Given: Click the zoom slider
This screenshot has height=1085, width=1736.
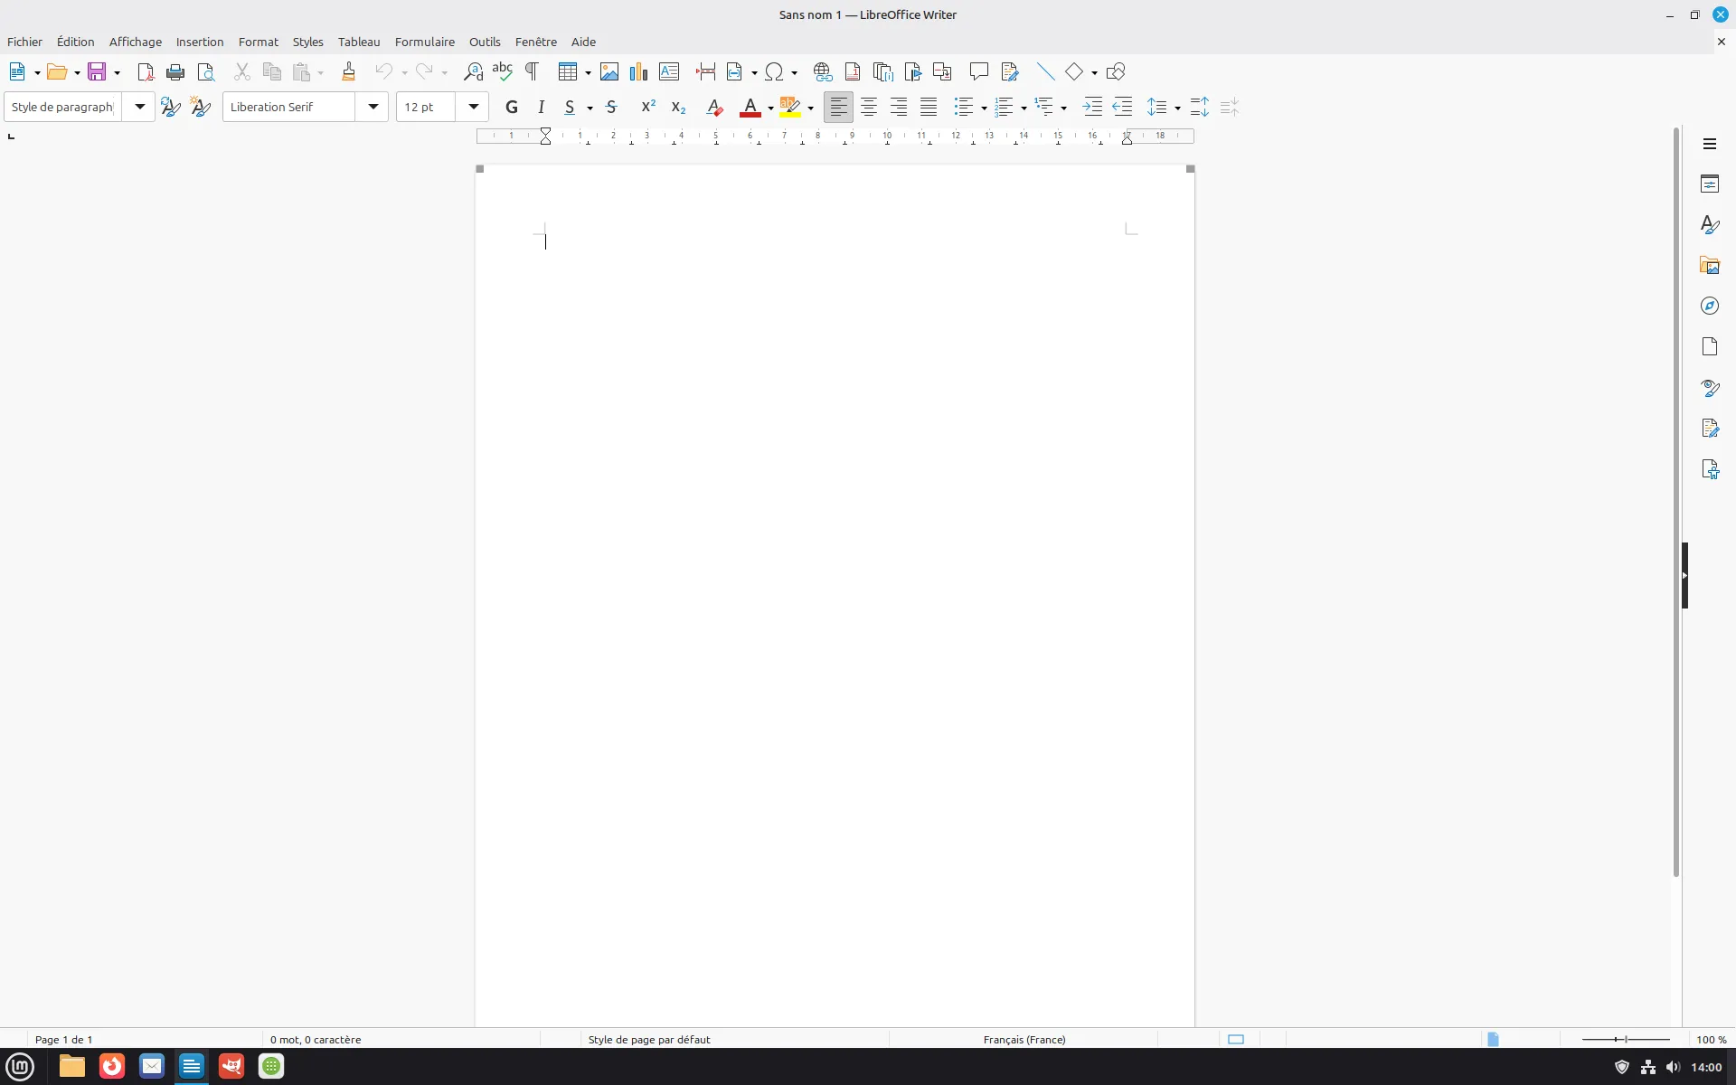Looking at the screenshot, I should 1626,1040.
